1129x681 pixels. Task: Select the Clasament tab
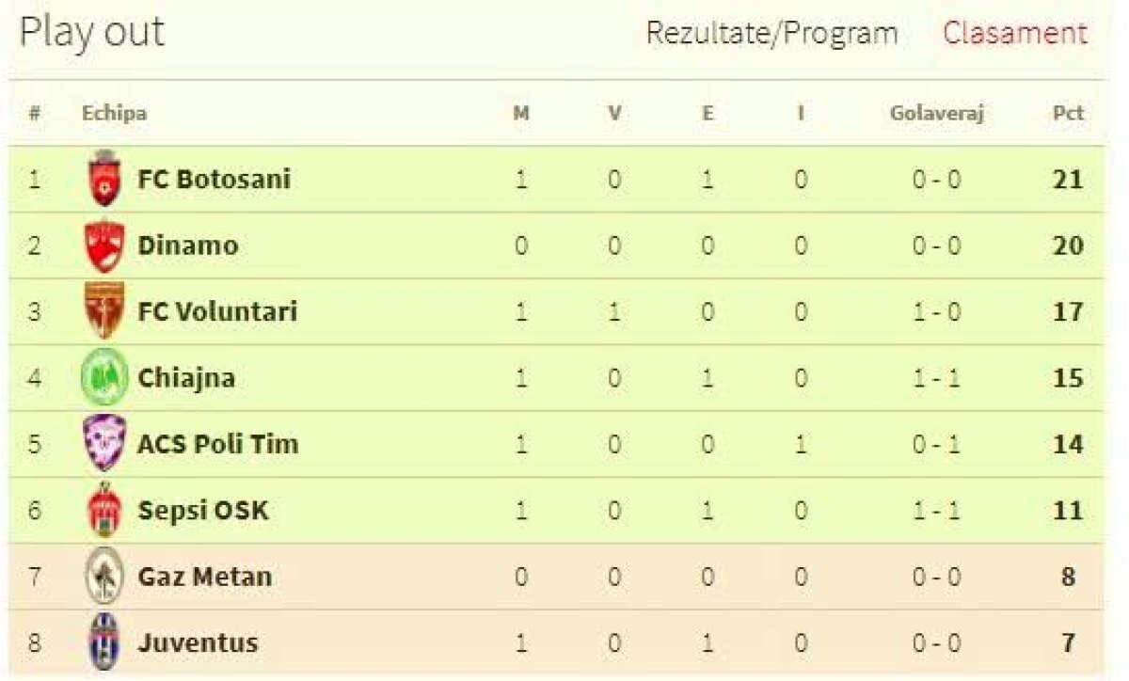coord(1015,34)
